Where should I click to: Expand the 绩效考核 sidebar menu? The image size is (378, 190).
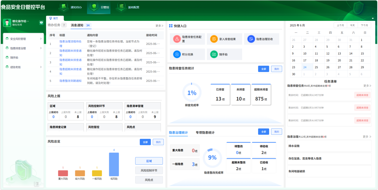23,67
